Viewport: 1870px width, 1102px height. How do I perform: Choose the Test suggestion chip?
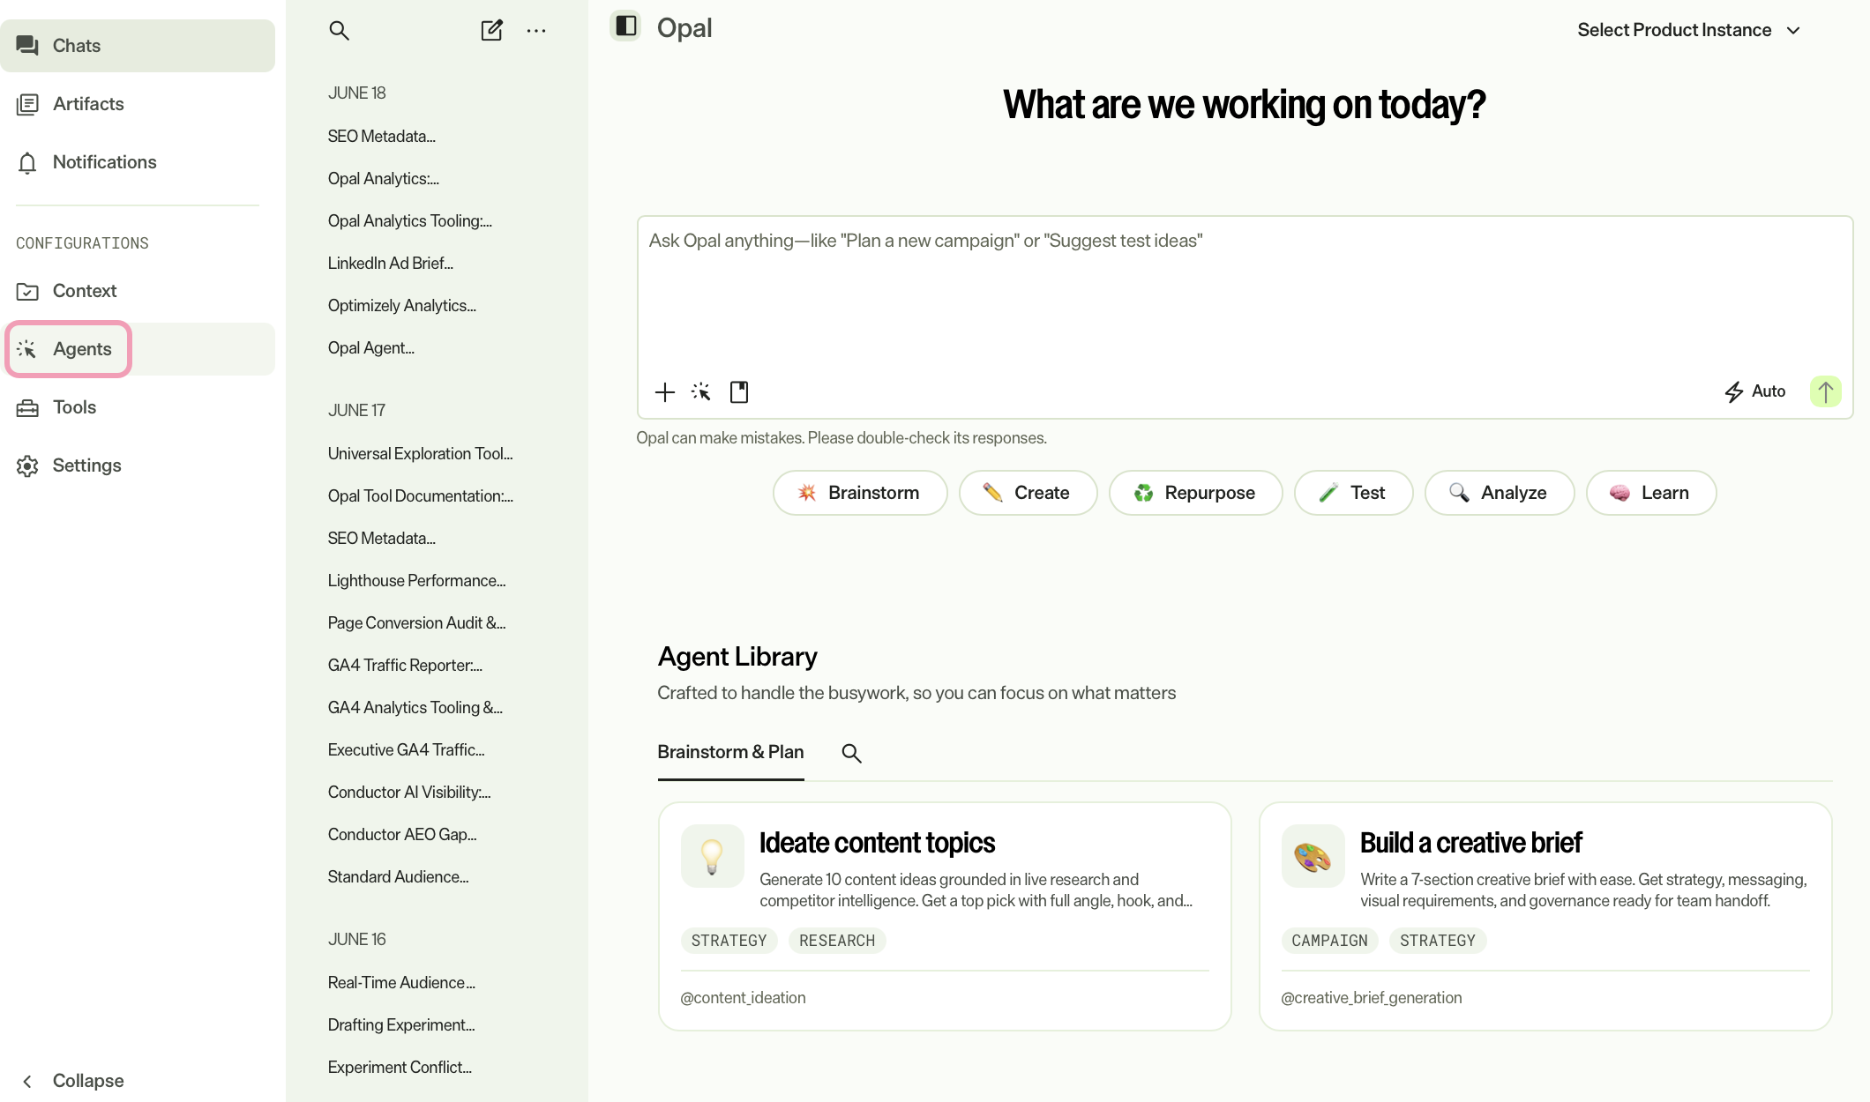point(1353,493)
